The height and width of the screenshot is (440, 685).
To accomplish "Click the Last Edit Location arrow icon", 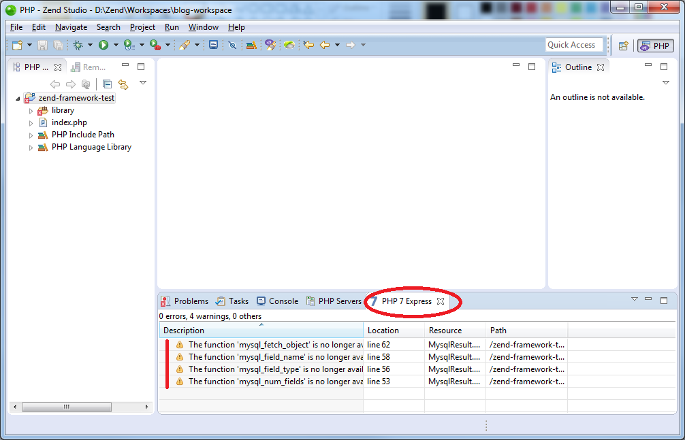I will tap(308, 44).
